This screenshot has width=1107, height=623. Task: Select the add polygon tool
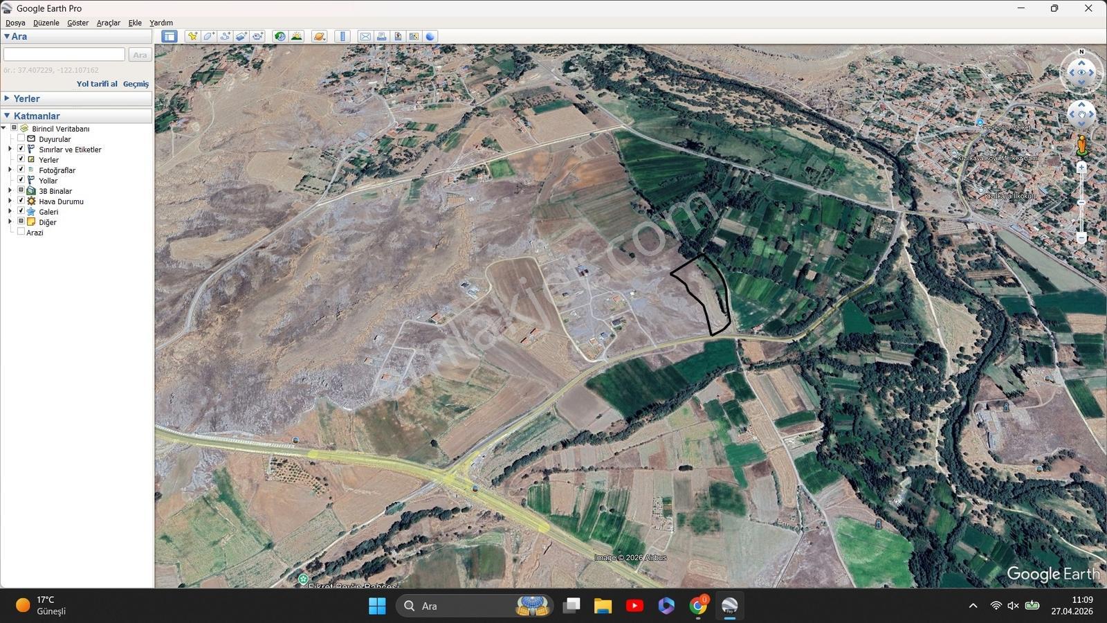(x=209, y=37)
